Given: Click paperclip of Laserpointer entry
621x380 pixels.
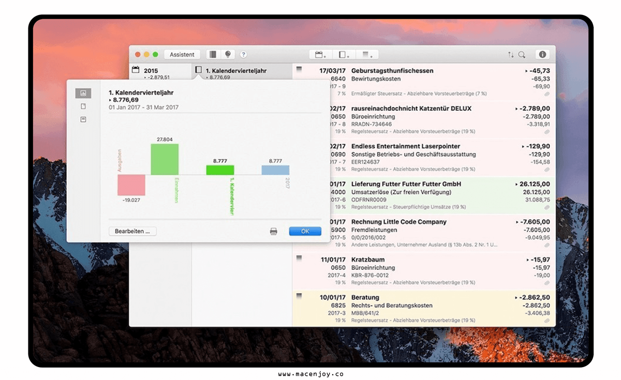Looking at the screenshot, I should click(x=547, y=170).
